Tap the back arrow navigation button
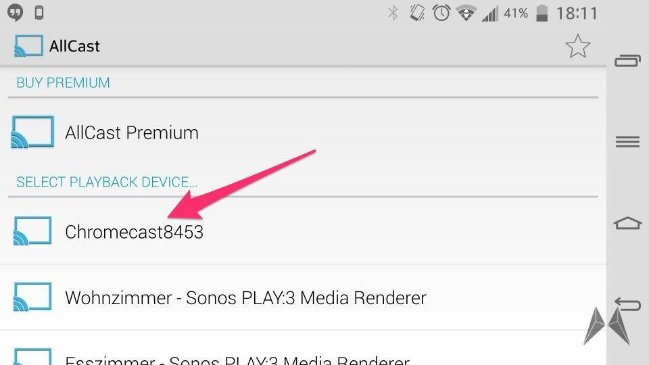Image resolution: width=649 pixels, height=365 pixels. 627,304
